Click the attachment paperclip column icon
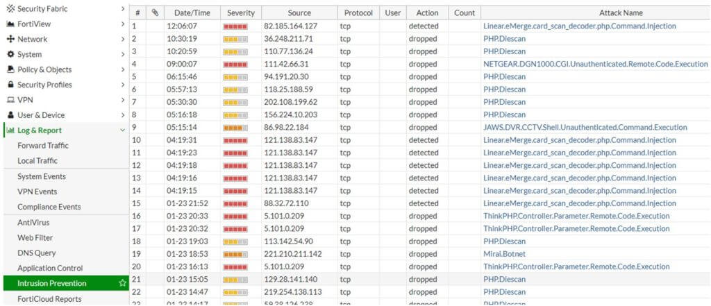711x306 pixels. click(155, 13)
